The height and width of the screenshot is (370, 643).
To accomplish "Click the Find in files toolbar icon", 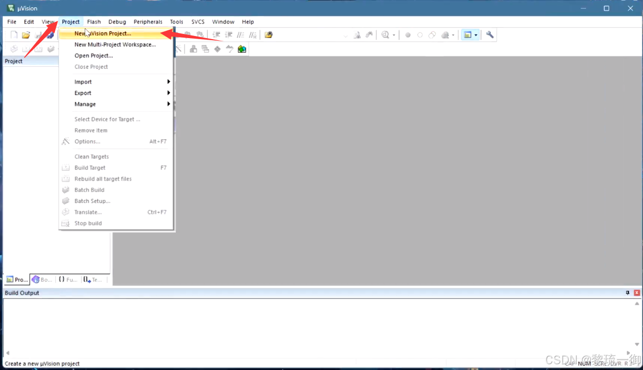I will coord(357,35).
